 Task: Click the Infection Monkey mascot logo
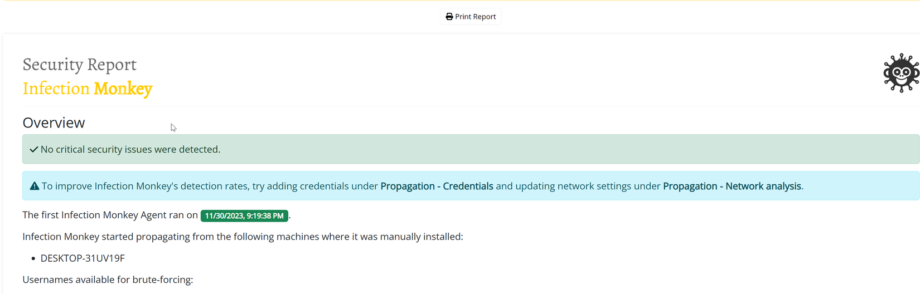coord(900,73)
